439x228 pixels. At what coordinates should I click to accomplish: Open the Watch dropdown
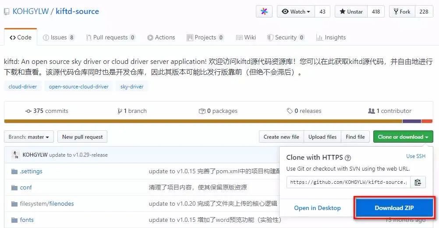[296, 11]
